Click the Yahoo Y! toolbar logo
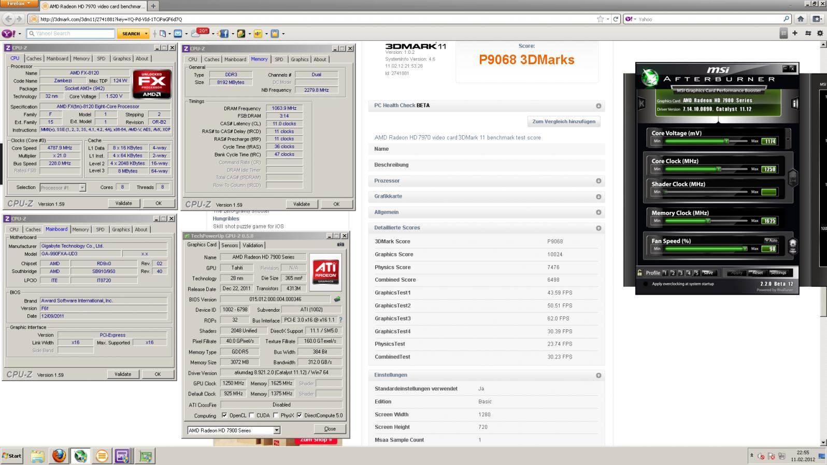 [8, 33]
